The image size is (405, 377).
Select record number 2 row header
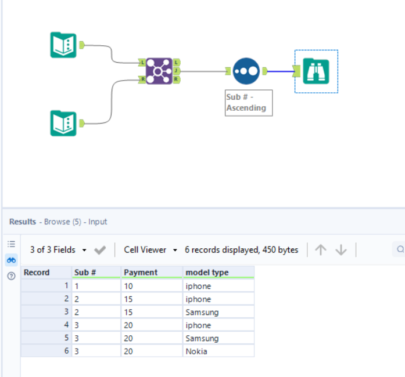click(x=46, y=299)
